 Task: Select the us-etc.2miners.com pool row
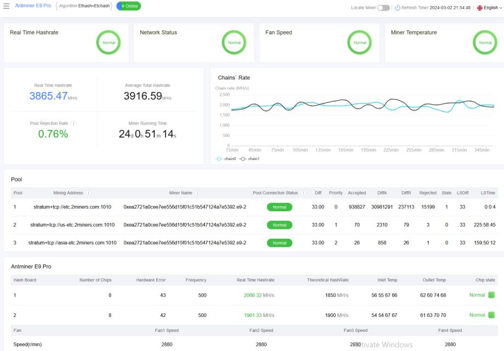tap(72, 225)
